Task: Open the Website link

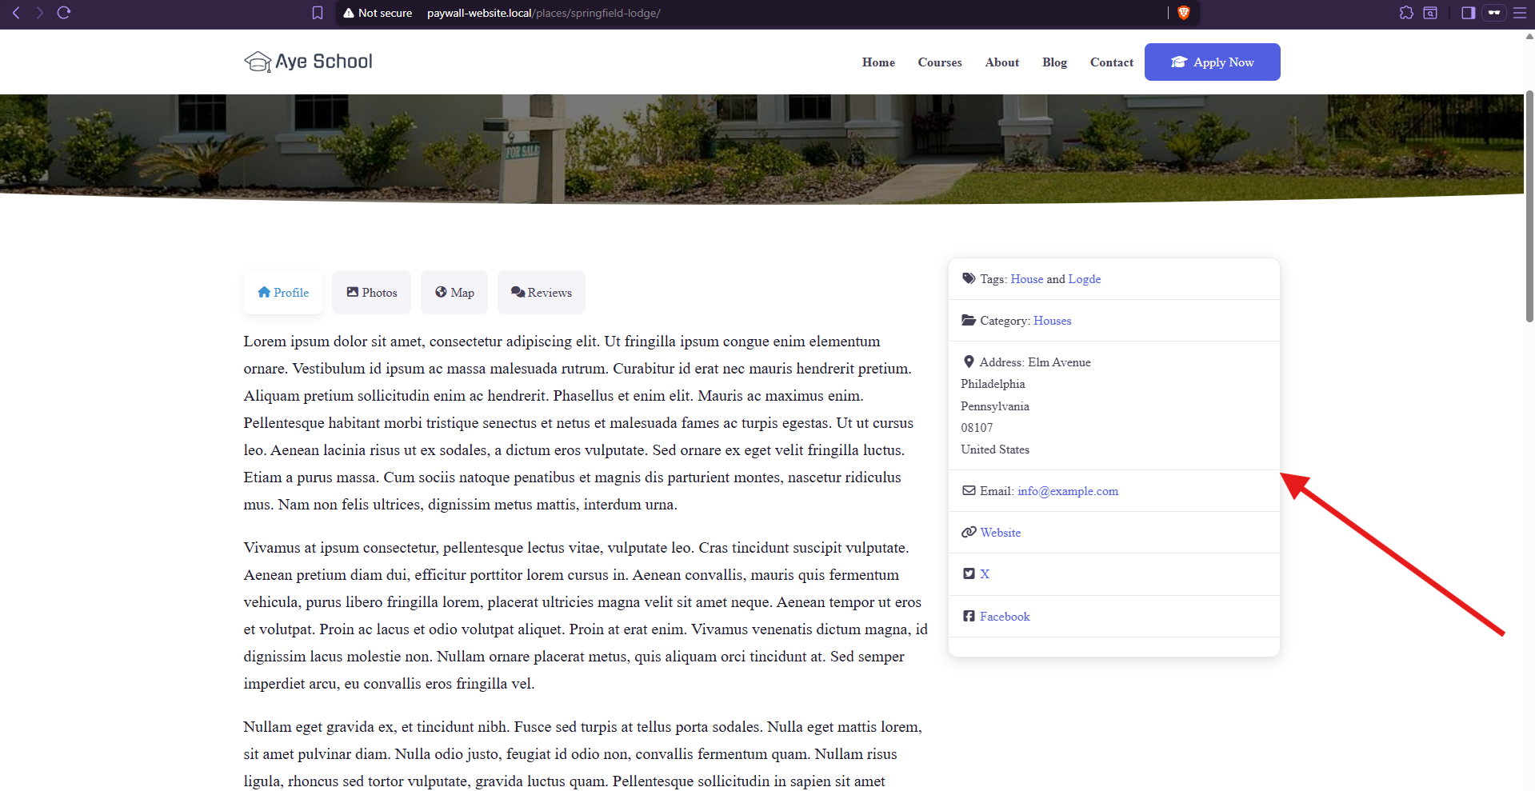Action: click(x=1001, y=533)
